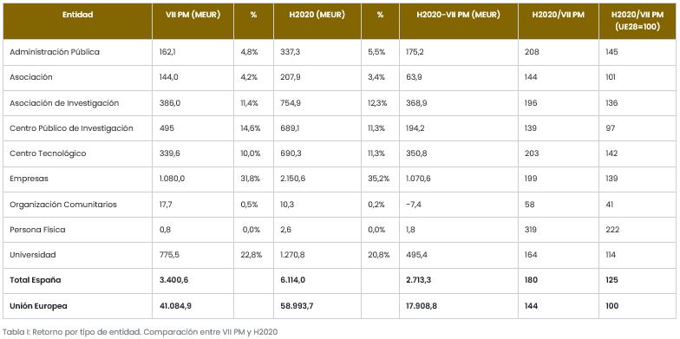
Task: Click the Universidad row label
Action: point(33,255)
